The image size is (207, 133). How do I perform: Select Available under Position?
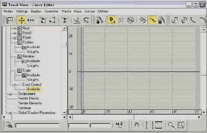point(33,47)
